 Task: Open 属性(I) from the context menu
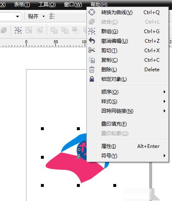click(x=127, y=146)
